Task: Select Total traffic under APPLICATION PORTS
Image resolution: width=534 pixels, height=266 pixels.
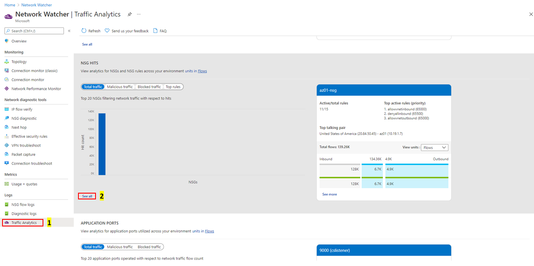Action: [93, 247]
